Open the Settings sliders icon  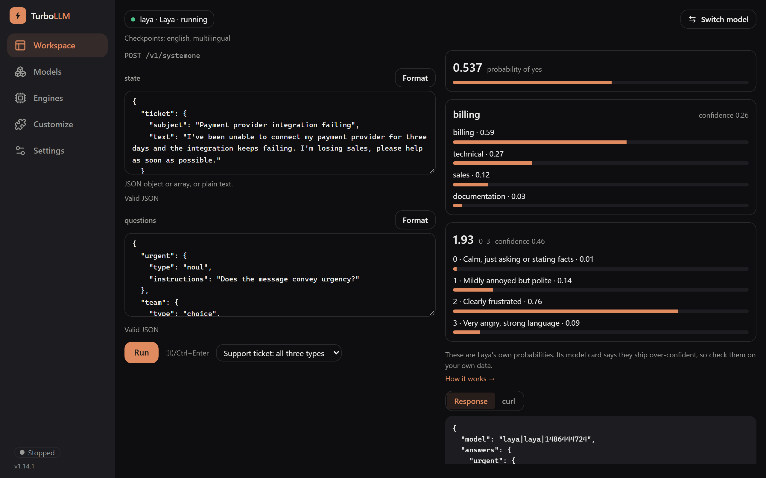point(20,151)
